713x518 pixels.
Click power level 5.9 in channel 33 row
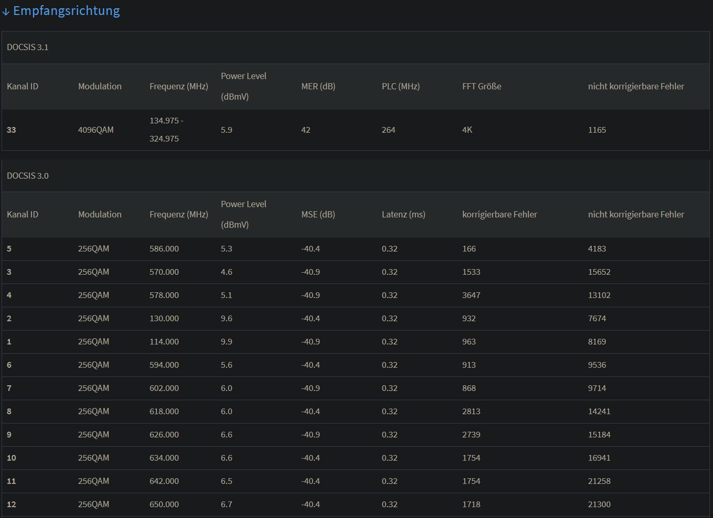click(226, 130)
